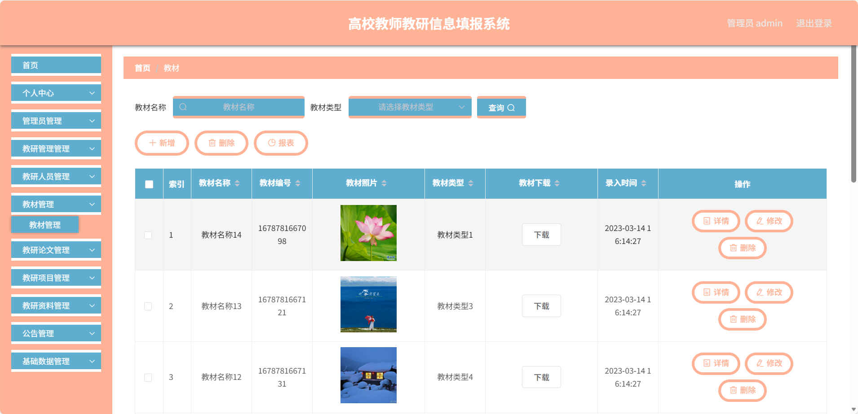The image size is (858, 414).
Task: Click 教材 in the breadcrumb
Action: coord(171,68)
